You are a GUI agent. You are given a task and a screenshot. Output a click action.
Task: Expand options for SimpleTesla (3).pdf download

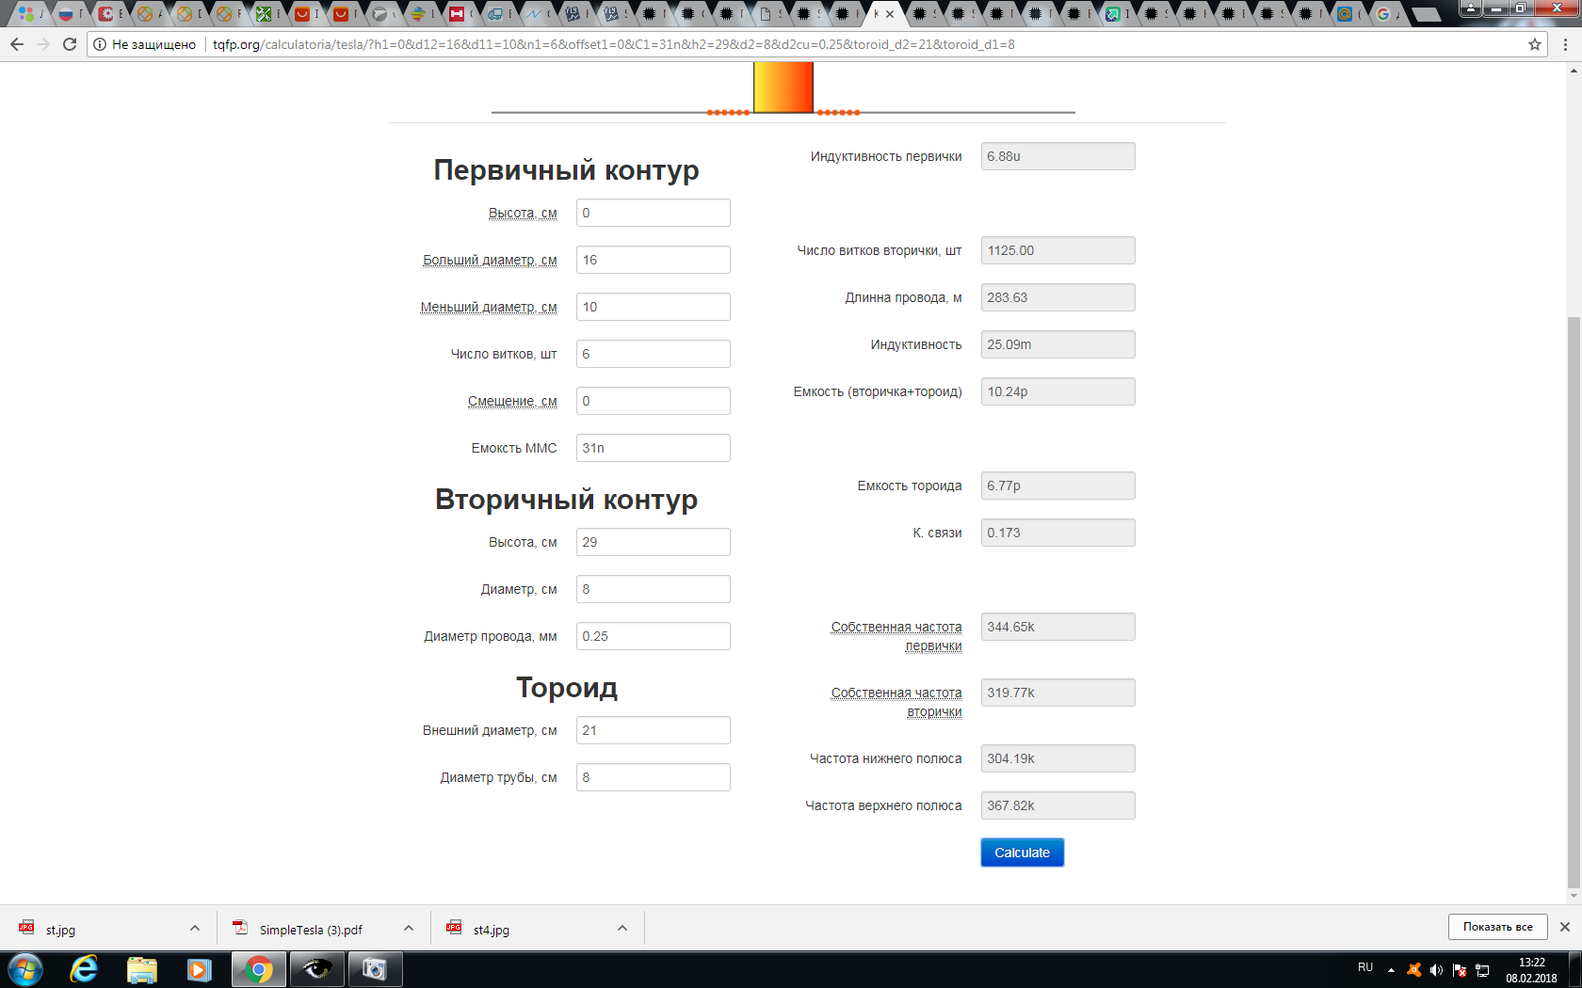(409, 929)
